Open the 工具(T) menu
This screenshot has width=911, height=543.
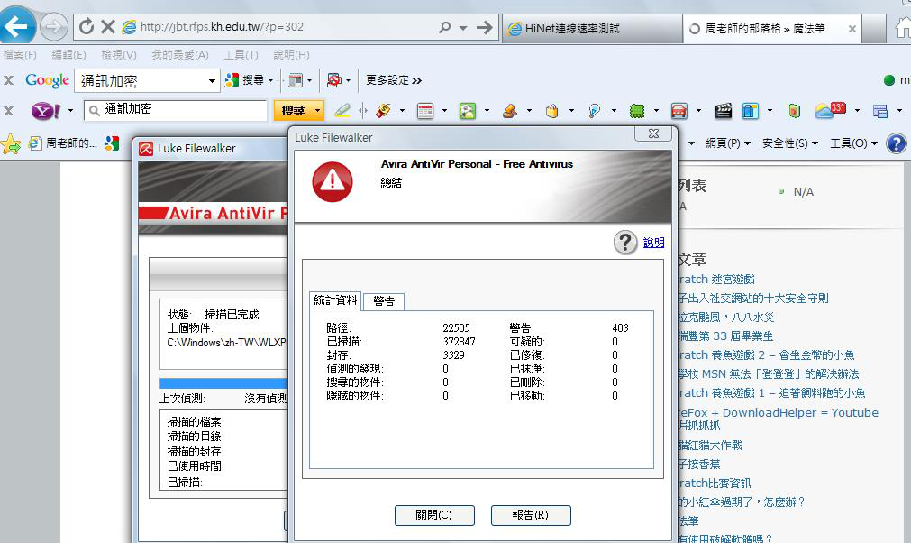pos(241,55)
